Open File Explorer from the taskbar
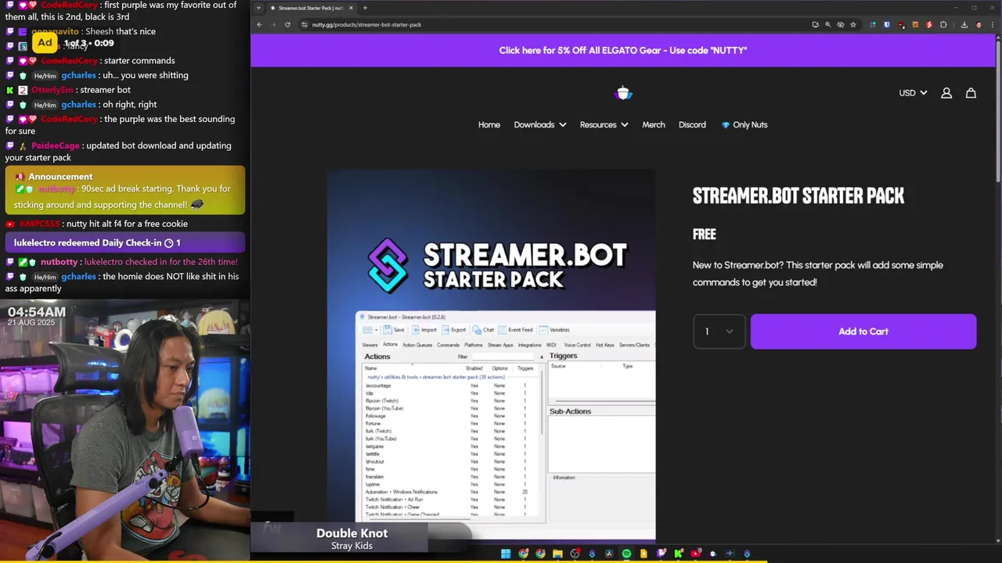Image resolution: width=1002 pixels, height=563 pixels. [x=557, y=554]
